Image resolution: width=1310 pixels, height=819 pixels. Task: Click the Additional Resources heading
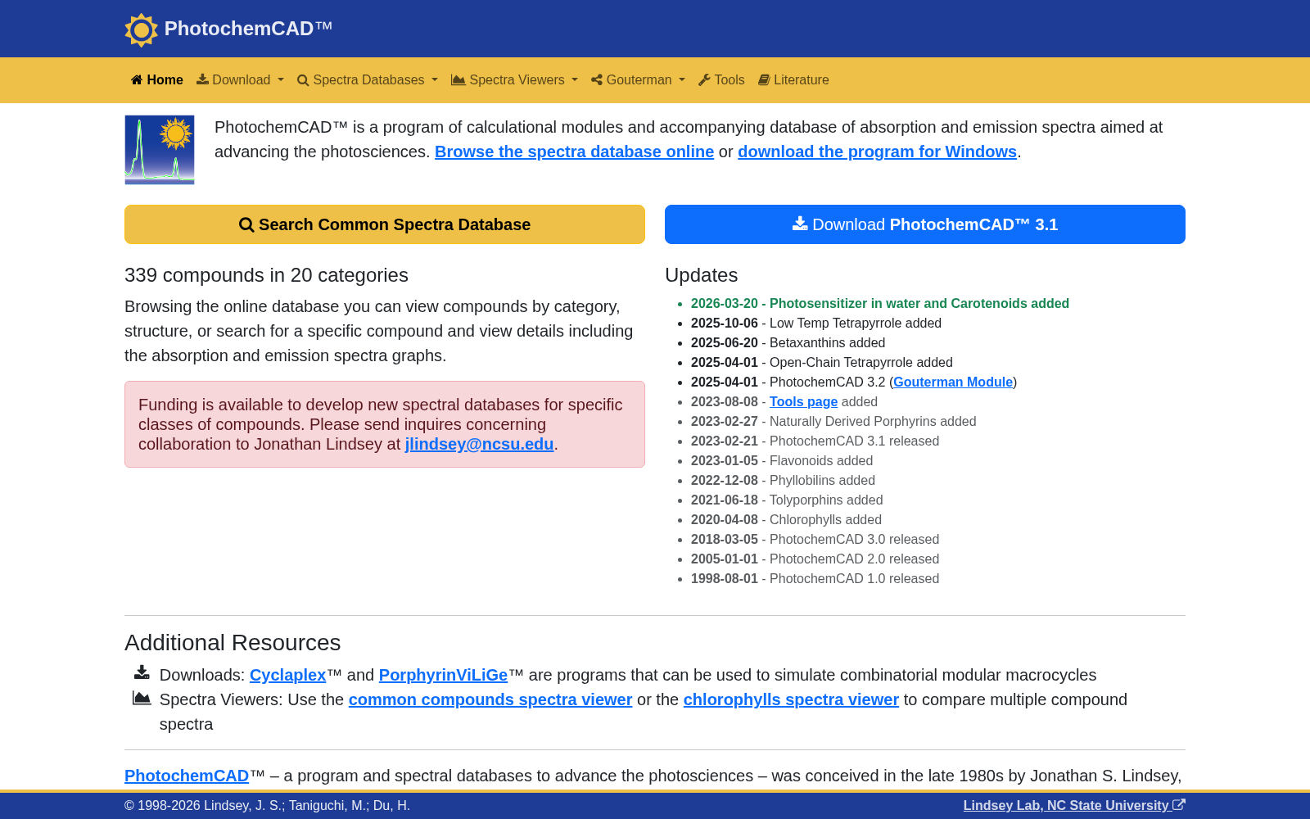233,643
